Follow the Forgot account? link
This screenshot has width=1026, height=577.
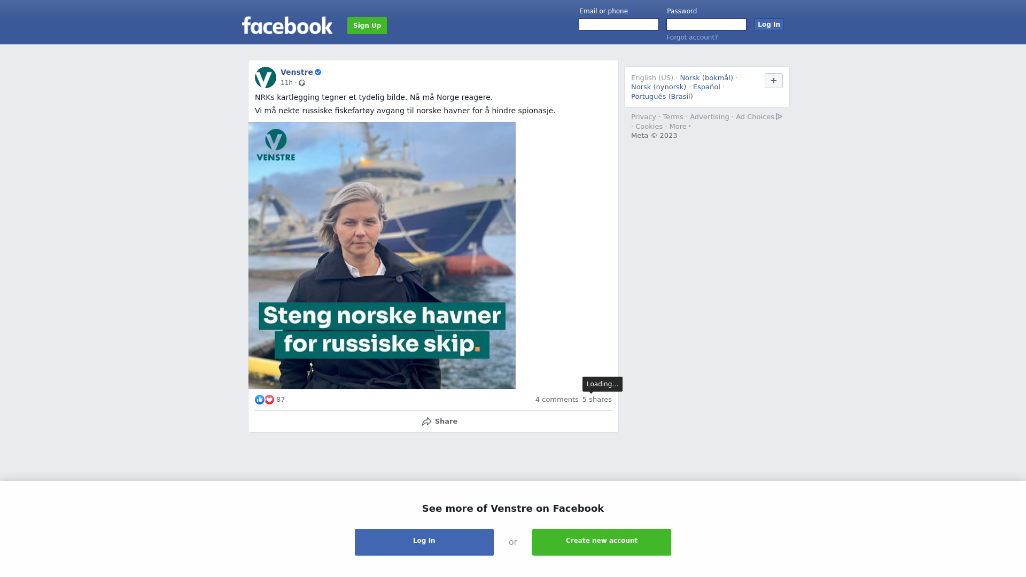tap(692, 37)
